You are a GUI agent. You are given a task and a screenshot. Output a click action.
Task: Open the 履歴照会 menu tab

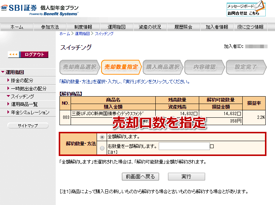coord(184,27)
